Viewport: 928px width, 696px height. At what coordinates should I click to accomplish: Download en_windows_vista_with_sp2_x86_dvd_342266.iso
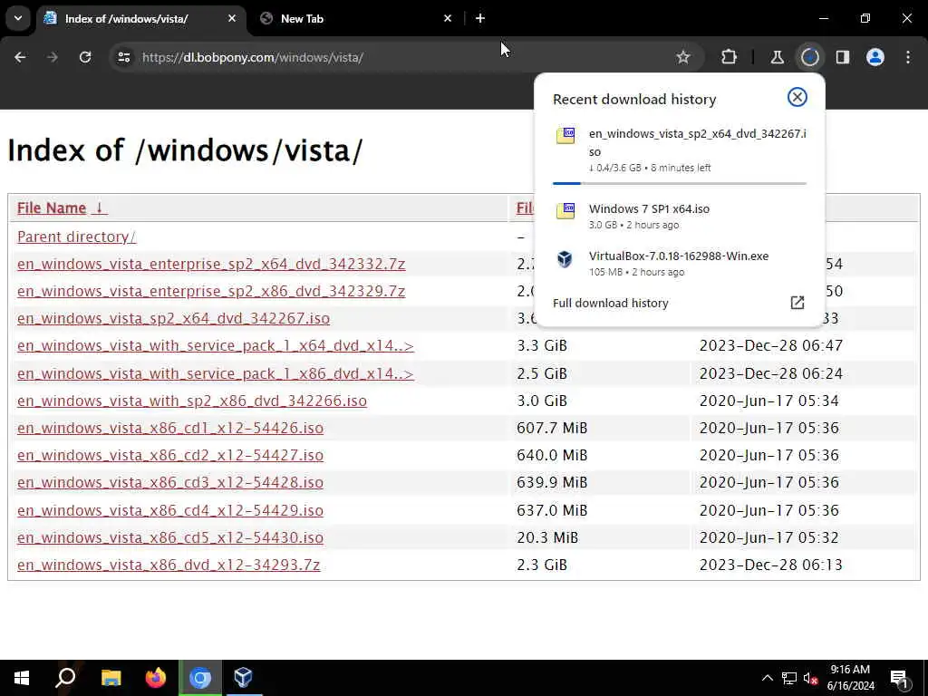(x=192, y=401)
